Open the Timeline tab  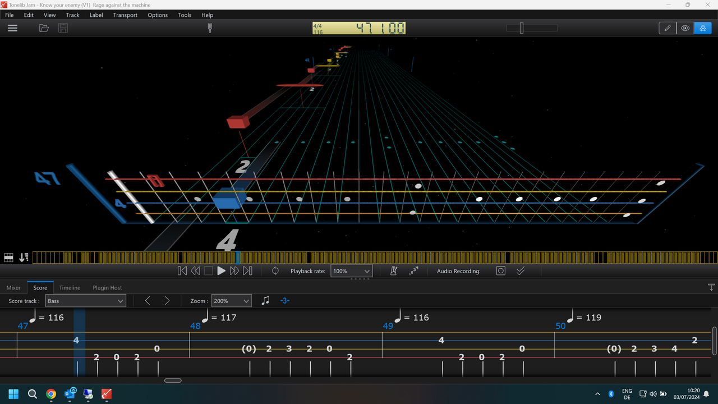[70, 288]
